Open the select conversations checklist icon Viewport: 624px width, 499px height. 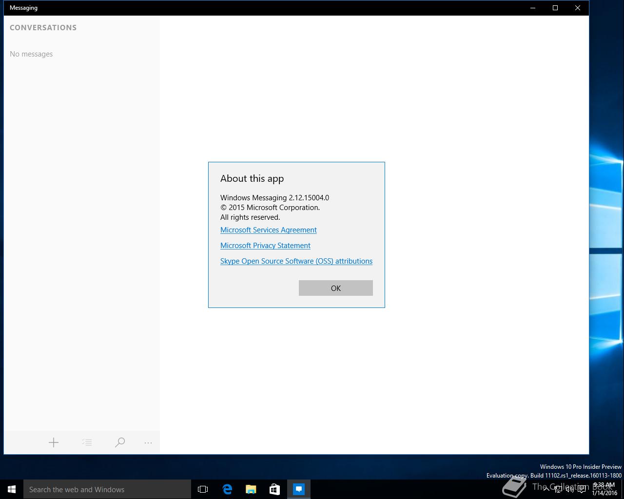[x=87, y=442]
